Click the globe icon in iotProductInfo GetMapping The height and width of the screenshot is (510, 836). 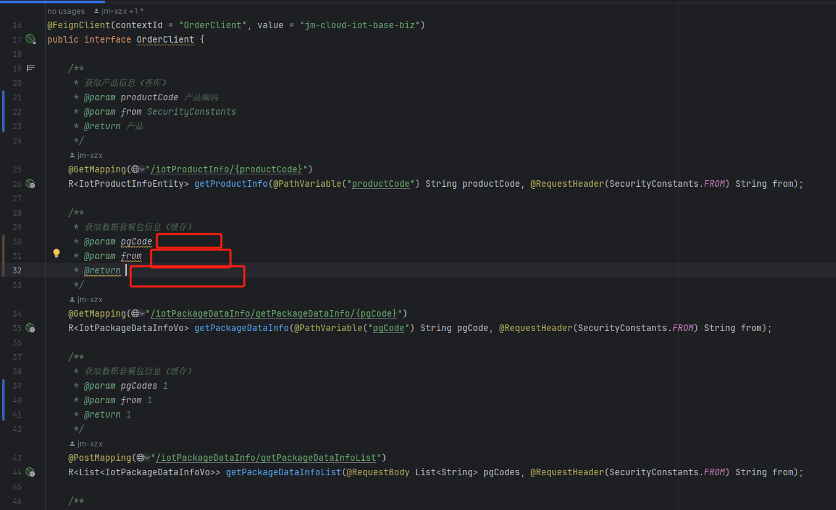(x=135, y=170)
